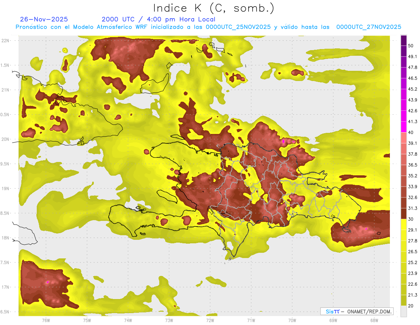Click the latitude label "19N"
The image size is (420, 325).
[x=6, y=189]
